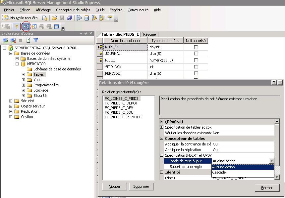Click the Connect icon in Object Explorer
The height and width of the screenshot is (198, 285).
pos(6,40)
